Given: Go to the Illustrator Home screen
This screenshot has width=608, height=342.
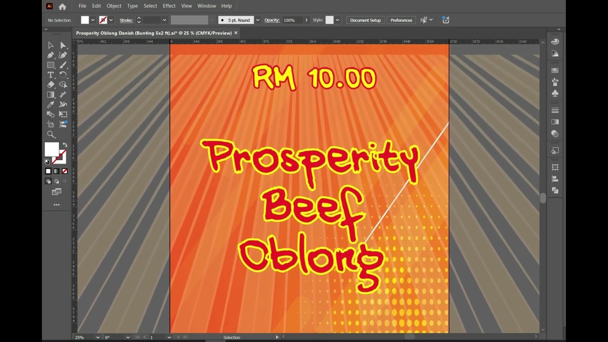Looking at the screenshot, I should click(62, 6).
